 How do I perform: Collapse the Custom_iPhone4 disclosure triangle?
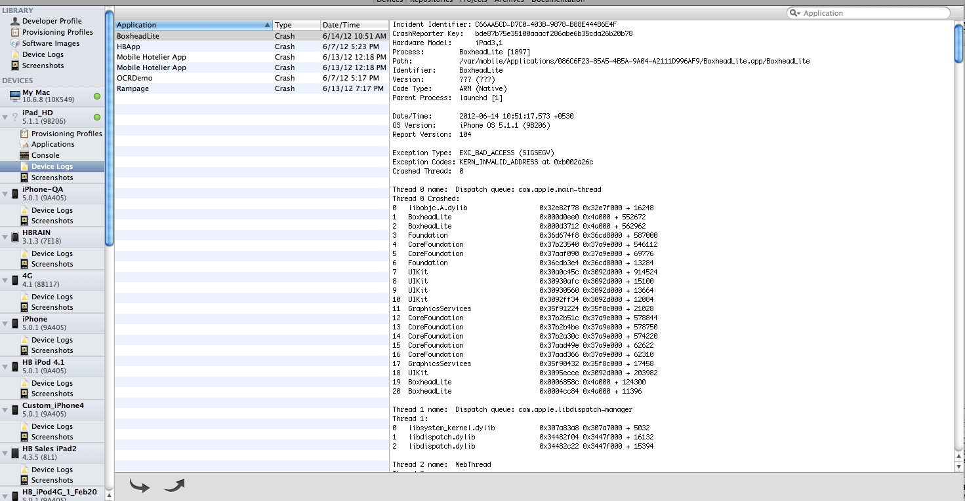(5, 410)
